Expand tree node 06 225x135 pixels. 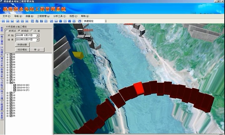coord(7,57)
